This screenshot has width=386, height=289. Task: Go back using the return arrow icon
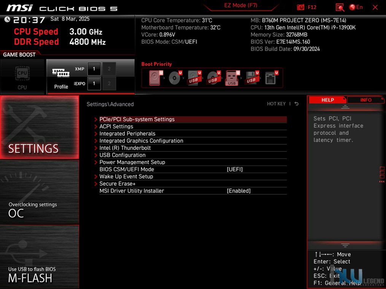tap(297, 104)
